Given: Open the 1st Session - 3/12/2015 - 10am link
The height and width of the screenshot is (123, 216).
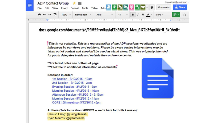Looking at the screenshot, I should pyautogui.click(x=72, y=79).
